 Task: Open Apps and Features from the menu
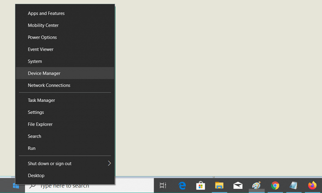(65, 13)
